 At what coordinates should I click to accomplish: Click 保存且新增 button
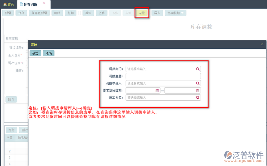pyautogui.click(x=39, y=13)
